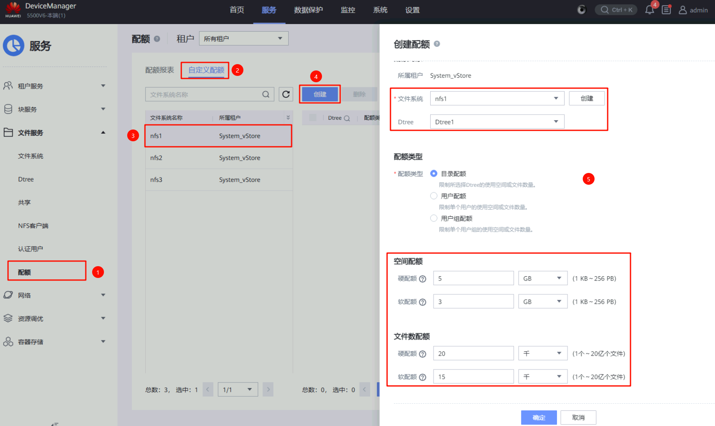Viewport: 715px width, 426px height.
Task: Click the notification bell icon
Action: (x=650, y=10)
